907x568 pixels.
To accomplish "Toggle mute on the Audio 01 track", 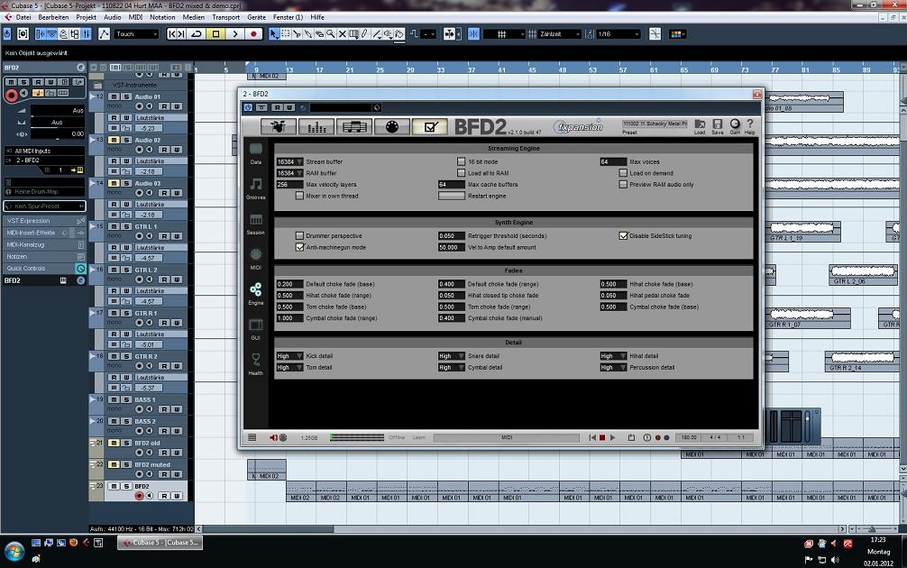I will 114,96.
